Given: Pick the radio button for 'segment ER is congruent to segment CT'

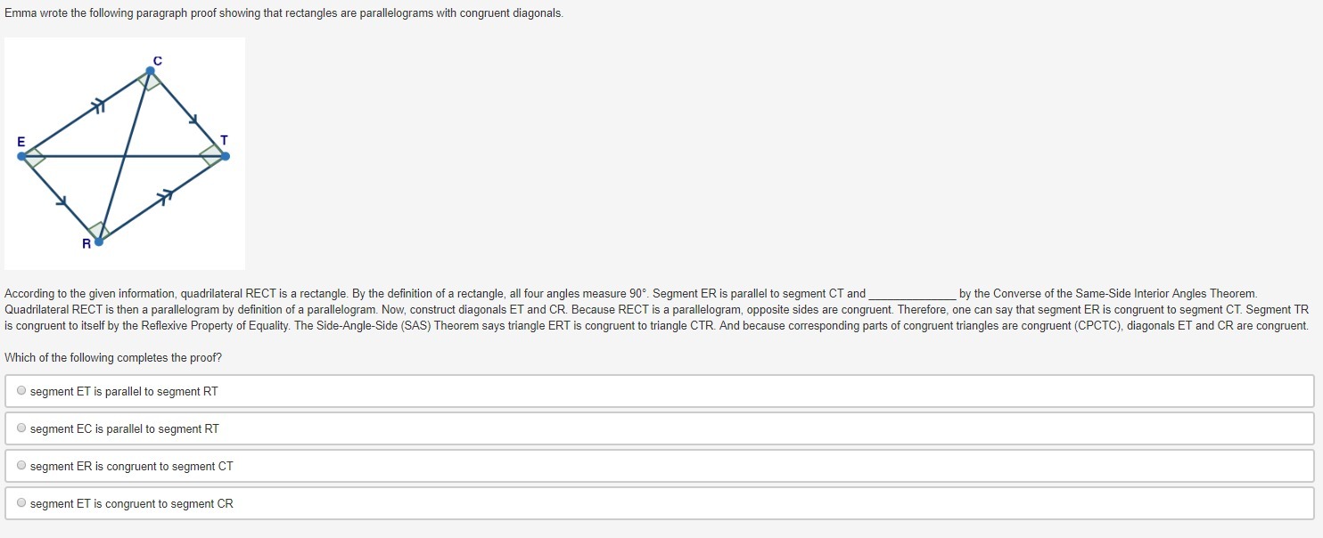Looking at the screenshot, I should (21, 466).
